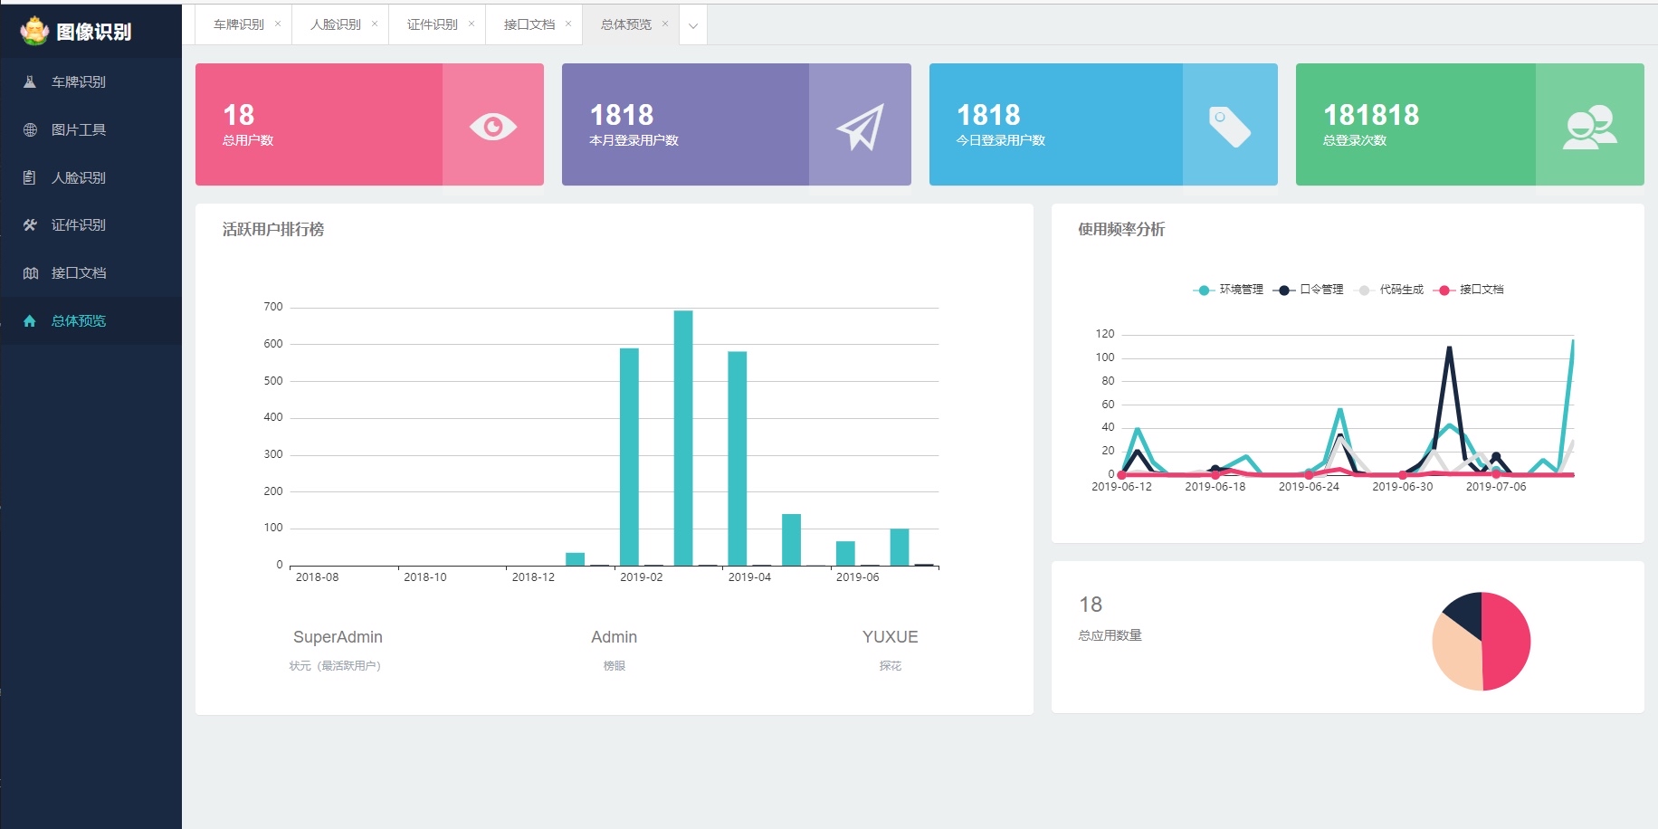
Task: Switch to the 车牌识别 tab
Action: click(x=239, y=24)
